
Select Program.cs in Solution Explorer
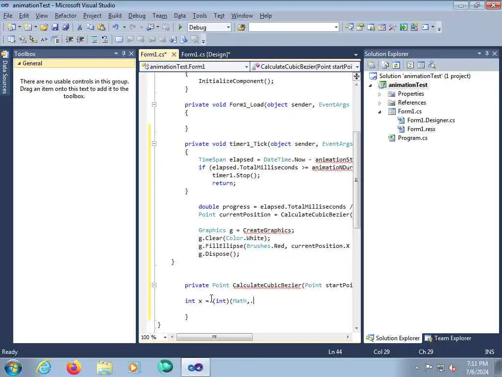[x=412, y=138]
